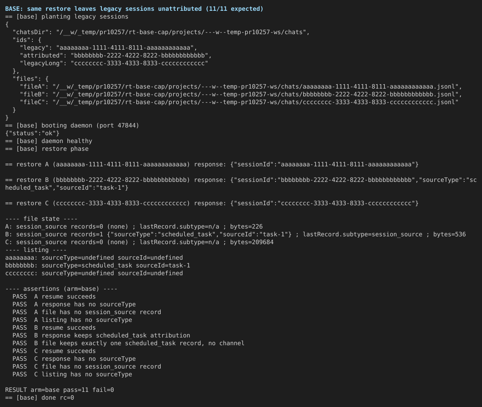Click the restore C response line
The image size is (482, 407).
[212, 203]
